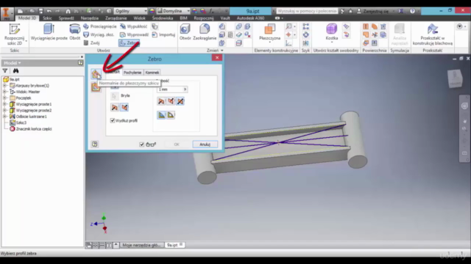Choose the Wyciąg. złoż. loft tool
This screenshot has height=264, width=471.
pyautogui.click(x=99, y=34)
